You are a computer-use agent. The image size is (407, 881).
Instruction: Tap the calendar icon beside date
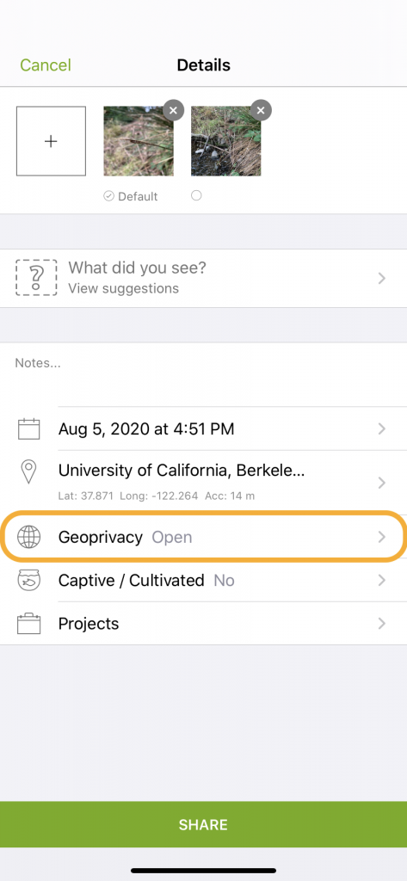pos(28,429)
